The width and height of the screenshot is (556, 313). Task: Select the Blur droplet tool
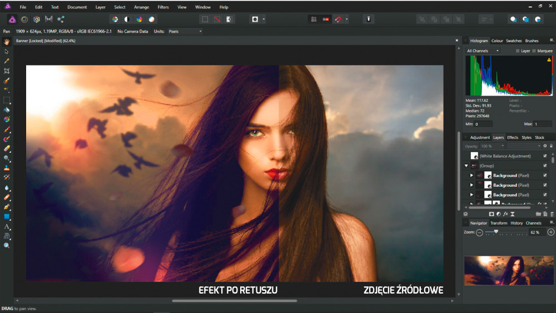pos(6,187)
